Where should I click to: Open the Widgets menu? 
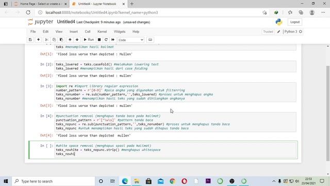click(x=120, y=32)
